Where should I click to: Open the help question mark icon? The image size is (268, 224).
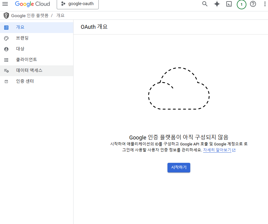(253, 4)
